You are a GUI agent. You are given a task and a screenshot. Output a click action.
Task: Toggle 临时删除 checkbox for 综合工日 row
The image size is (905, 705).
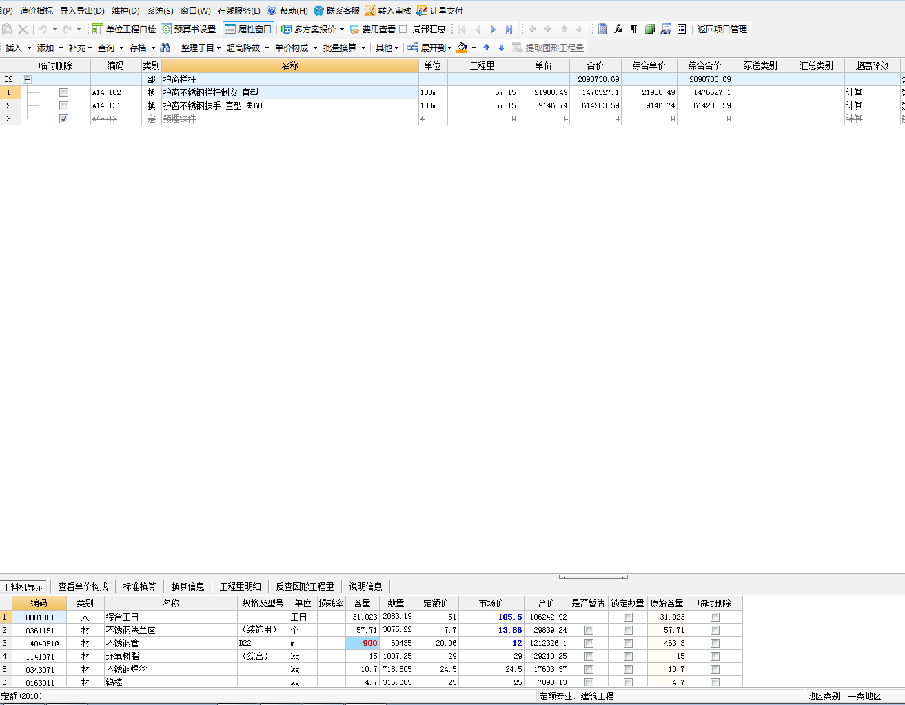pyautogui.click(x=715, y=617)
